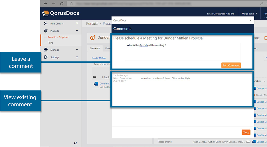Click the browser refresh icon

62,4
